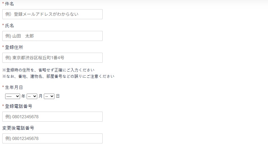Select the 登録住所 address input field
Screen dimensions: 268x146
click(52, 58)
